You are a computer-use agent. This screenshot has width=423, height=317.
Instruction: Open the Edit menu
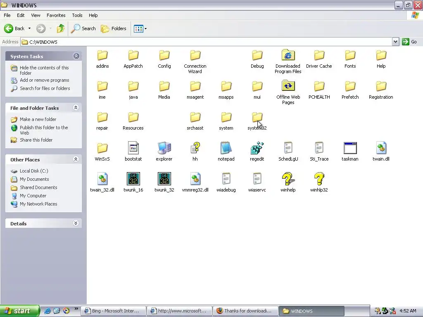point(21,15)
